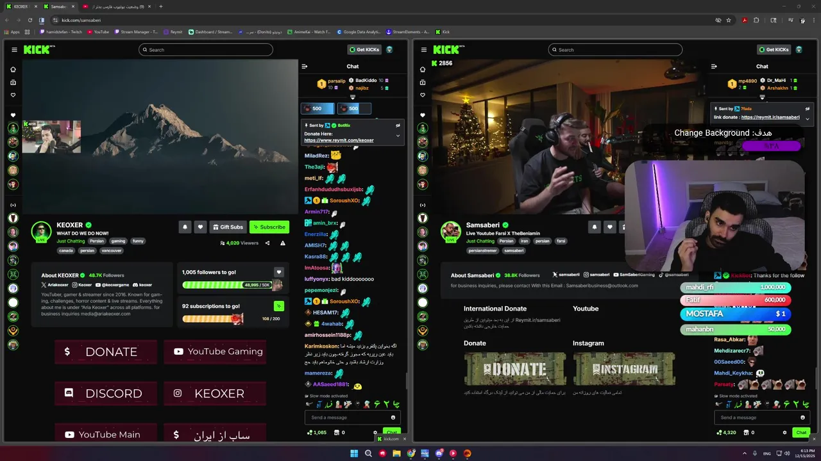
Task: Expand gift leaderboard arrow in right chat
Action: click(x=762, y=97)
